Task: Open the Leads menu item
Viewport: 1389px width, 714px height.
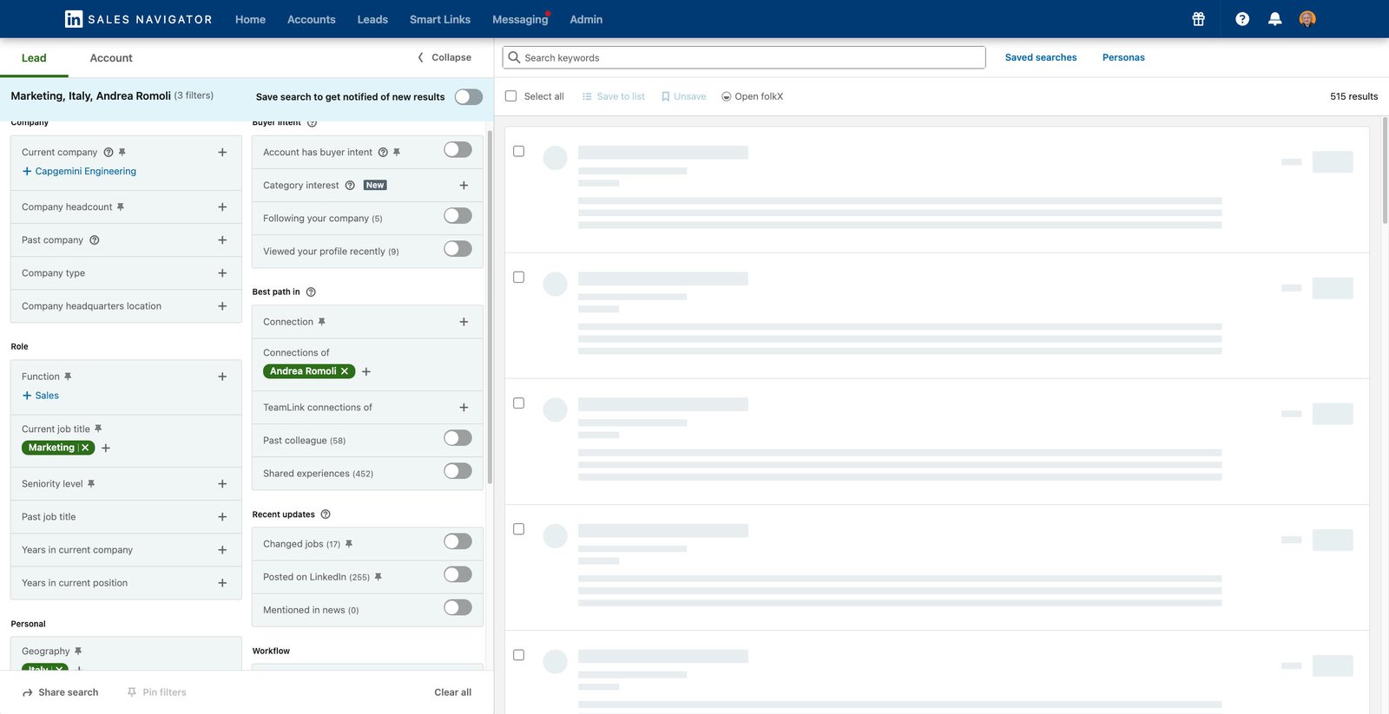Action: (372, 19)
